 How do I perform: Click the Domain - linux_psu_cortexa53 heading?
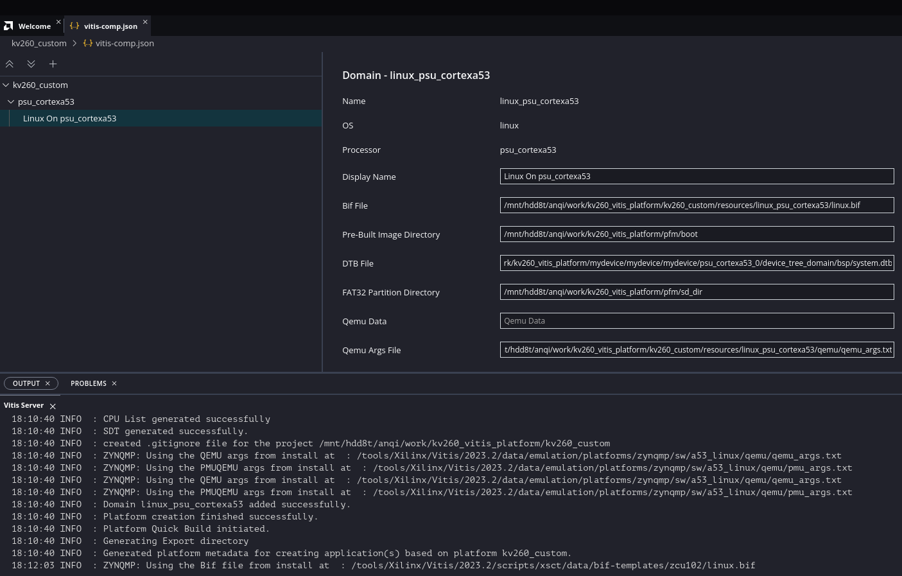416,76
